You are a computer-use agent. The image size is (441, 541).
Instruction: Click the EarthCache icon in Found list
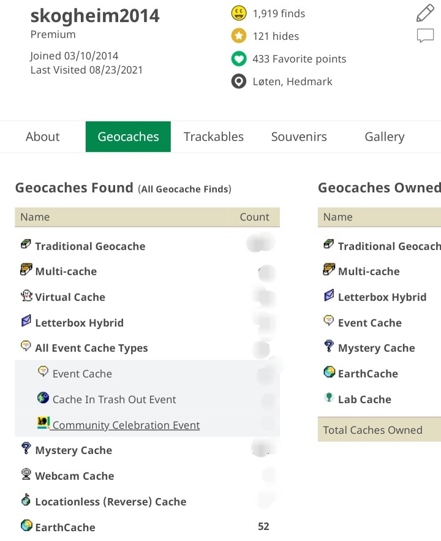point(26,526)
